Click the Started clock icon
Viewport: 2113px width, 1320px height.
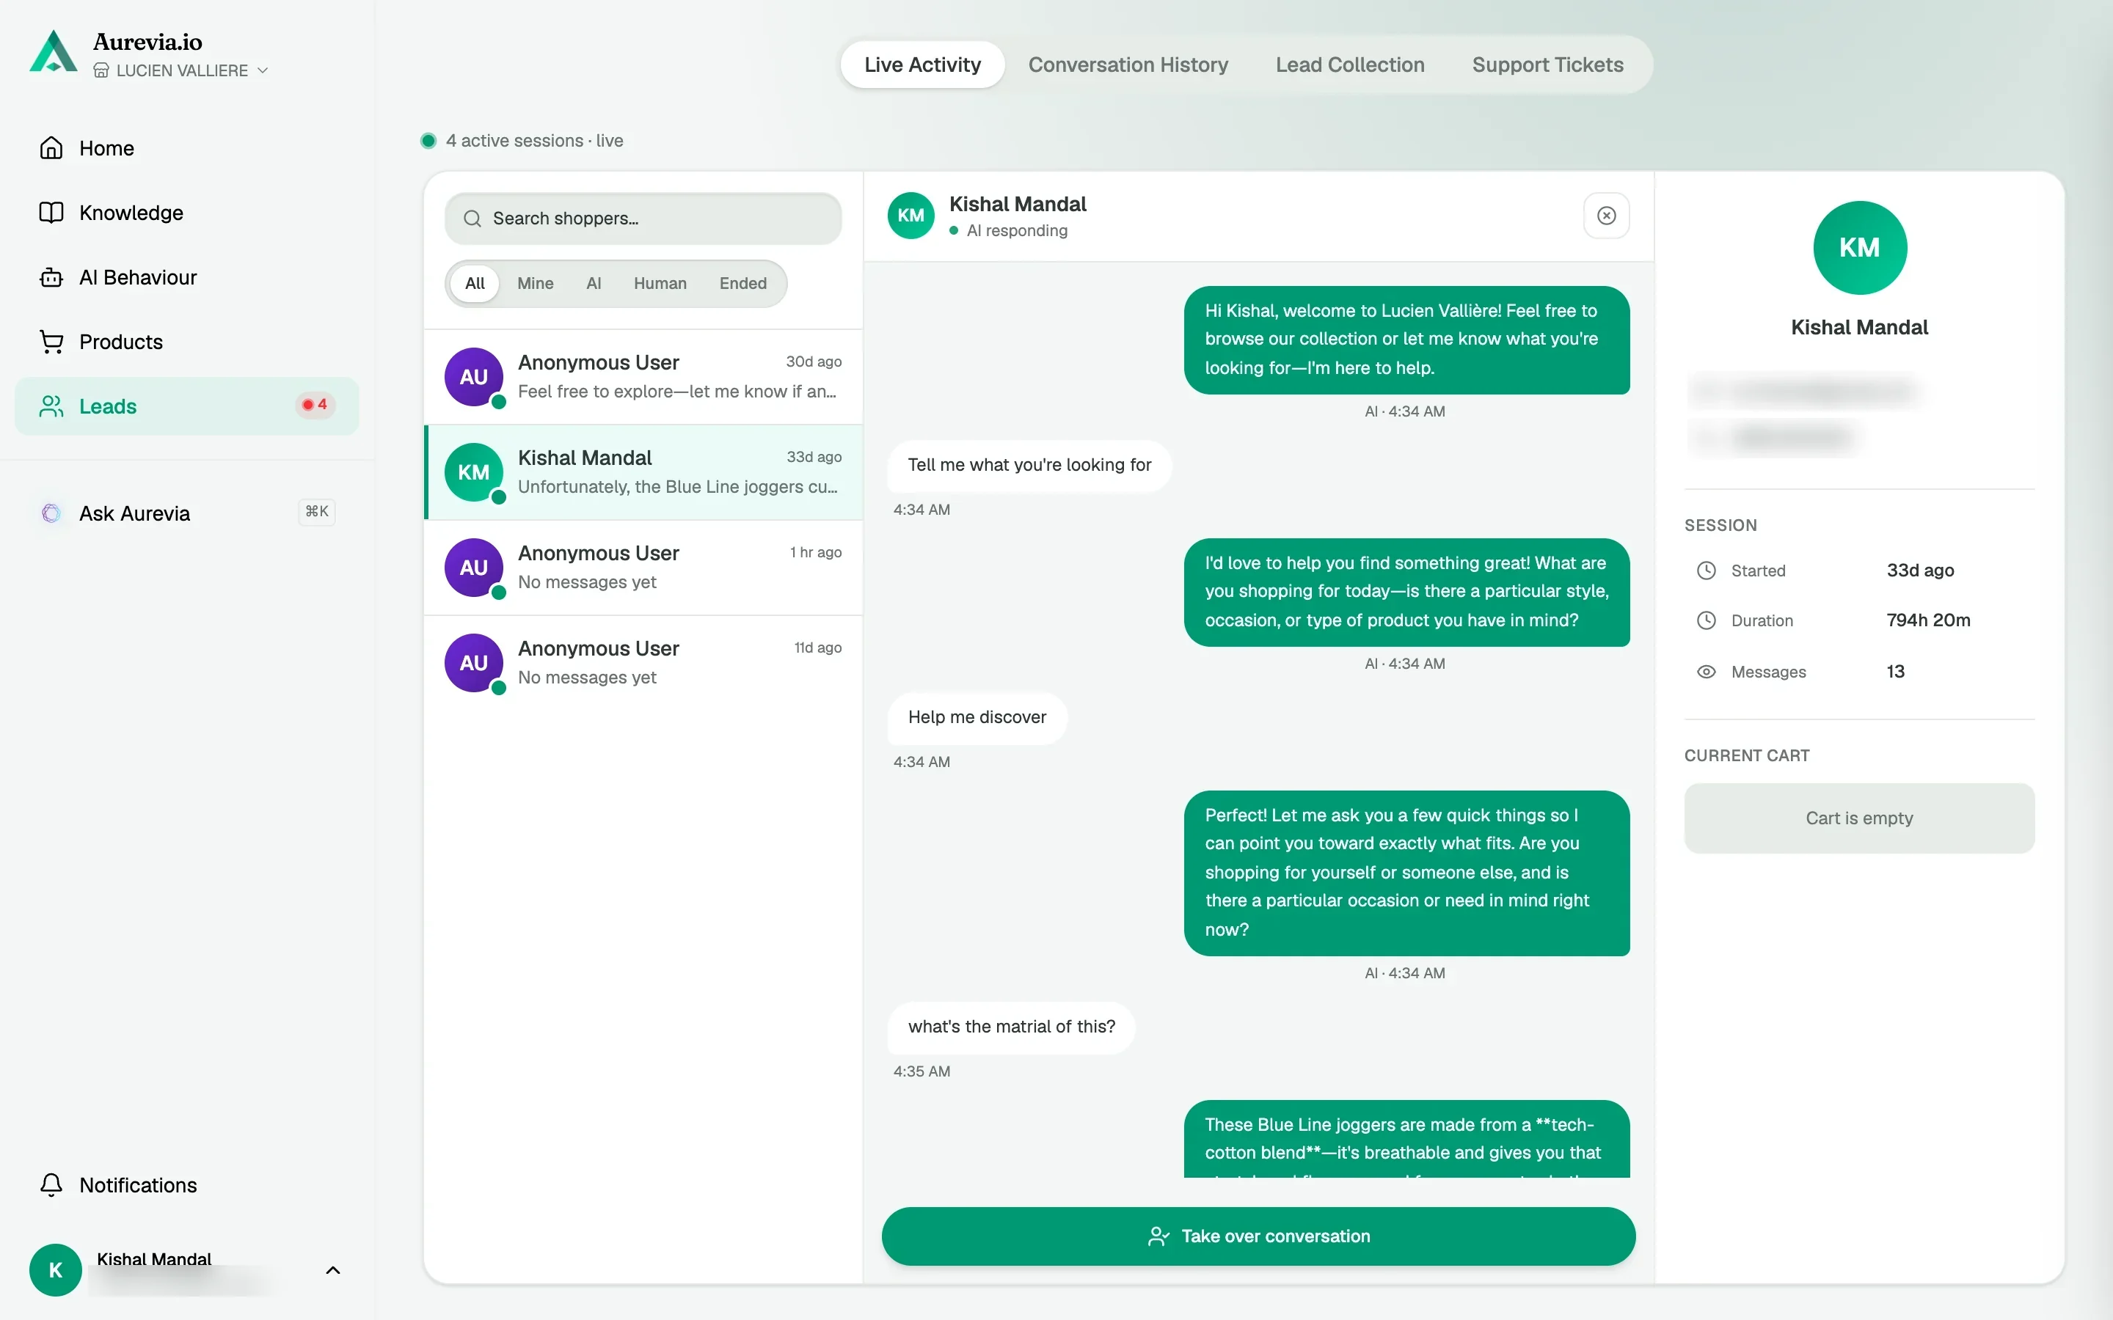pos(1706,570)
